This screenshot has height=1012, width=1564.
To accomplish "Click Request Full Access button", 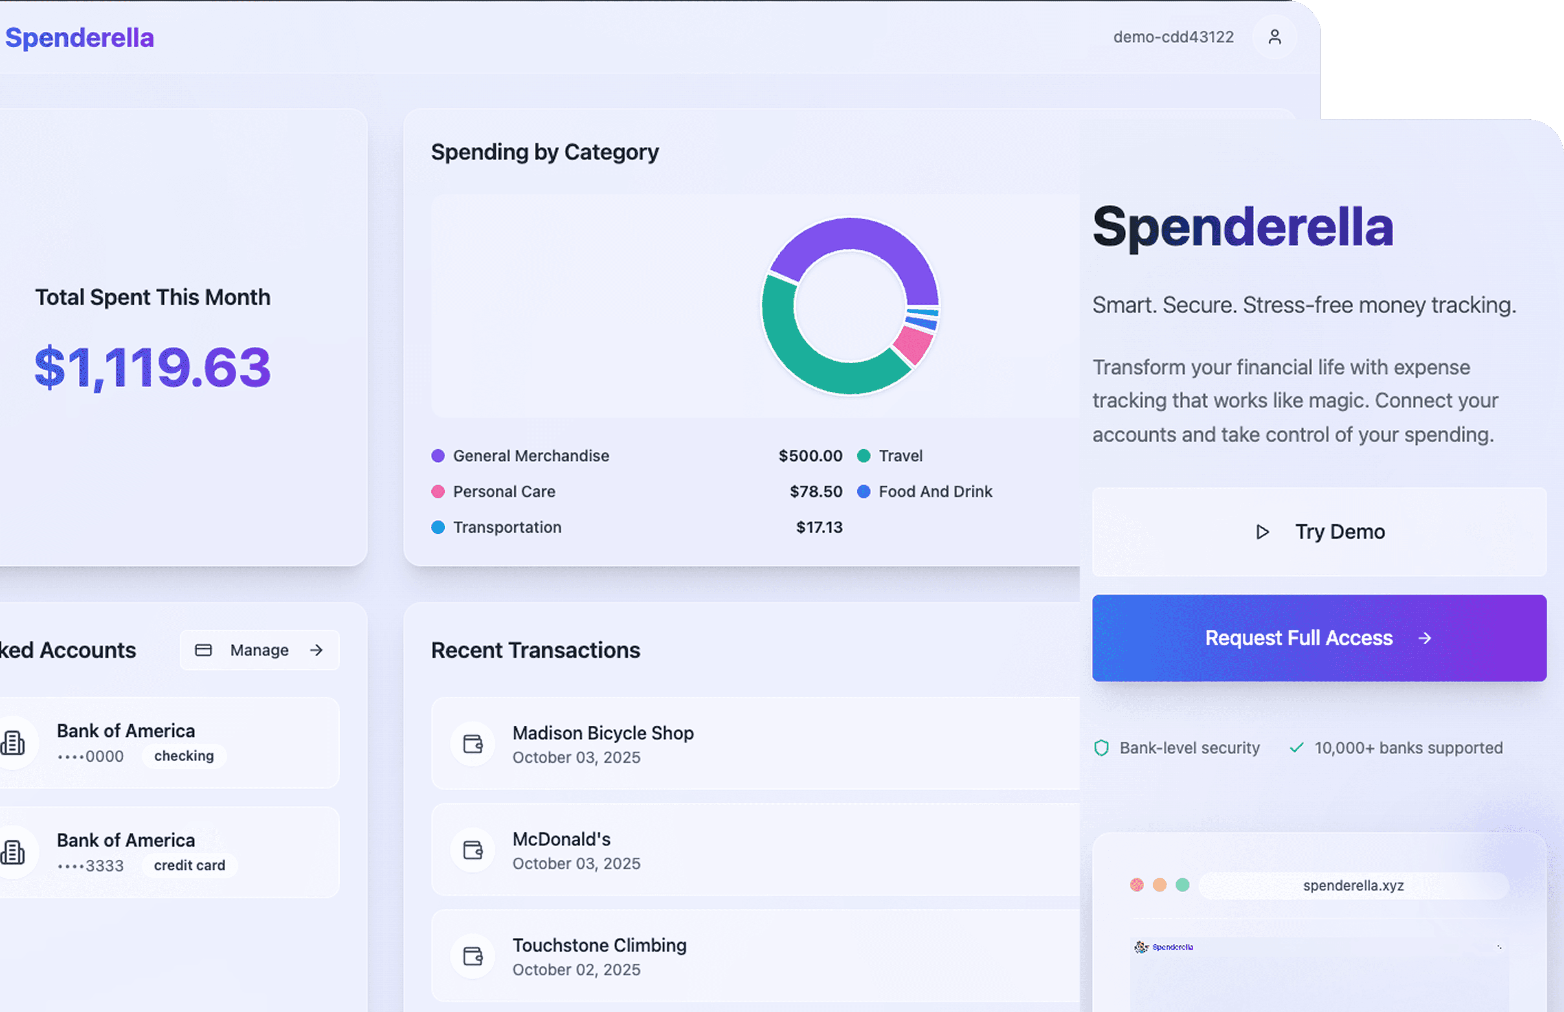I will (x=1319, y=638).
